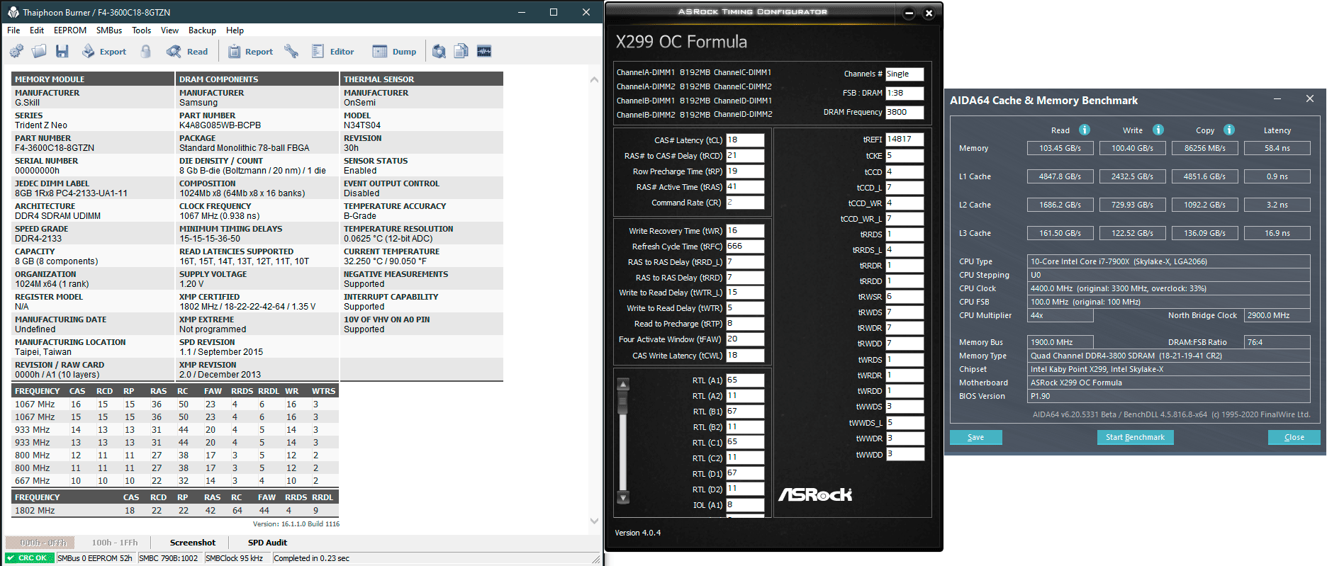Open the SPD Editor
This screenshot has width=1327, height=566.
tap(332, 51)
